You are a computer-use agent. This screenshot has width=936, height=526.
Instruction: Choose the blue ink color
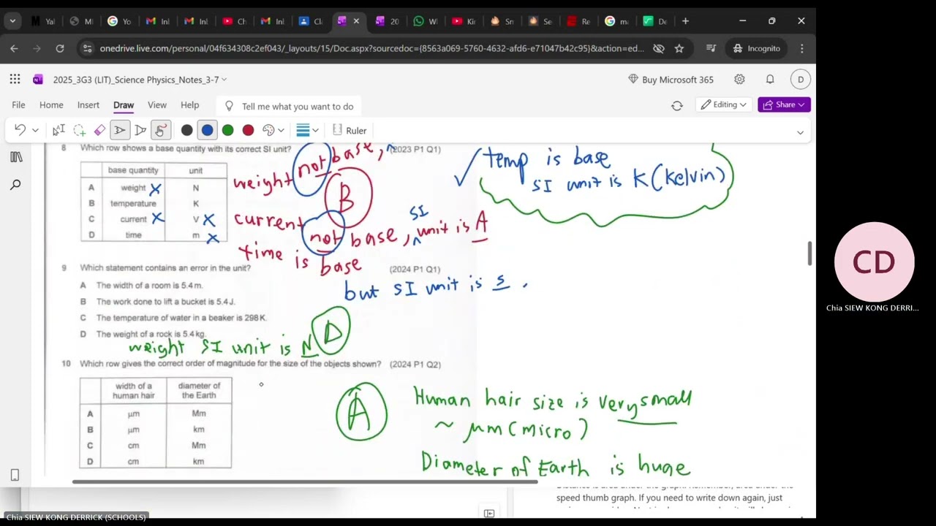click(208, 130)
